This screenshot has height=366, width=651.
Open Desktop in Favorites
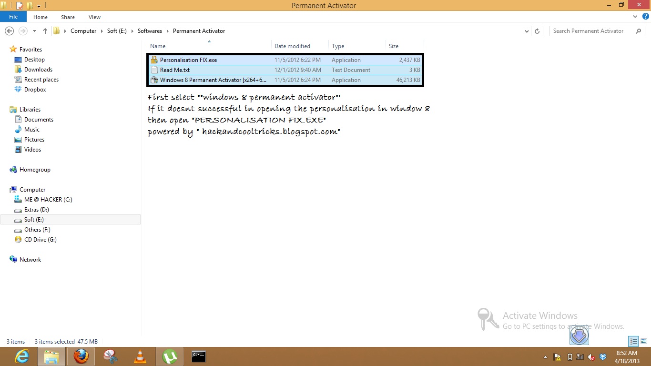34,60
